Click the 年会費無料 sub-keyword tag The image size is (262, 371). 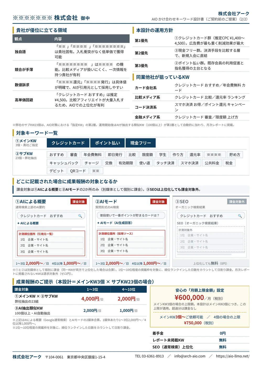point(92,155)
